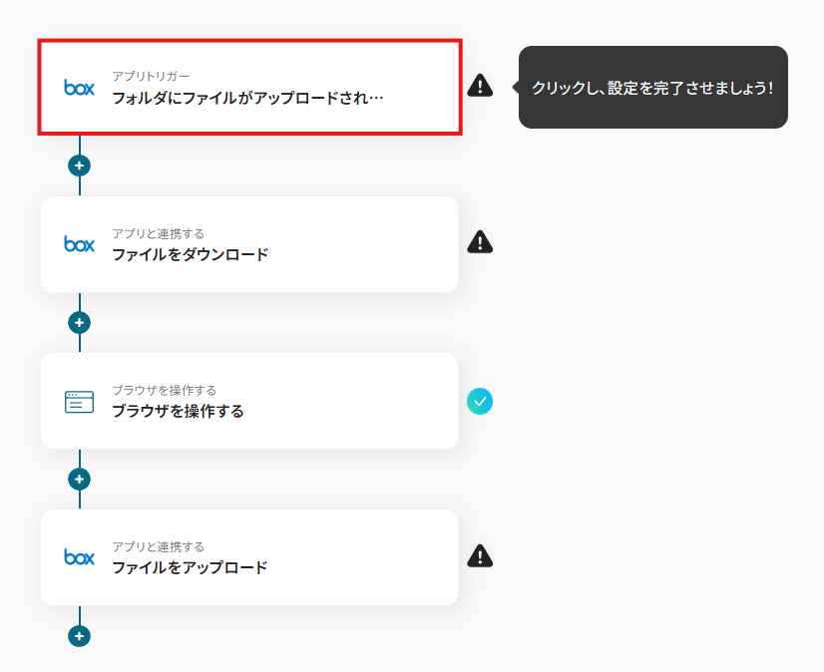Click the browser window icon on ブラウザを操作する card

coord(80,402)
